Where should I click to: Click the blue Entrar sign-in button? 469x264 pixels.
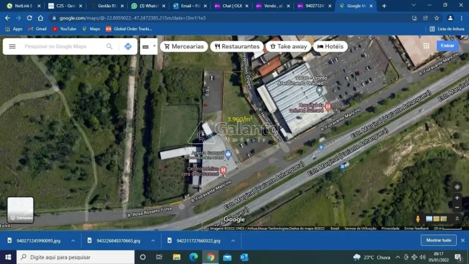[448, 46]
